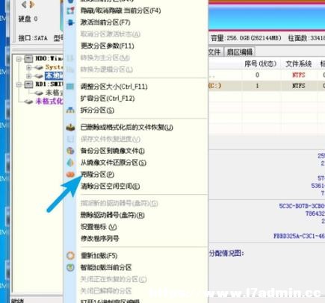Click the clone partition orange icon

(x=70, y=175)
